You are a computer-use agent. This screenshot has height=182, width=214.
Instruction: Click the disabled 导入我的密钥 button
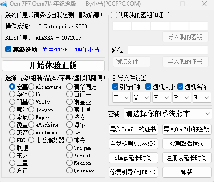click(185, 37)
